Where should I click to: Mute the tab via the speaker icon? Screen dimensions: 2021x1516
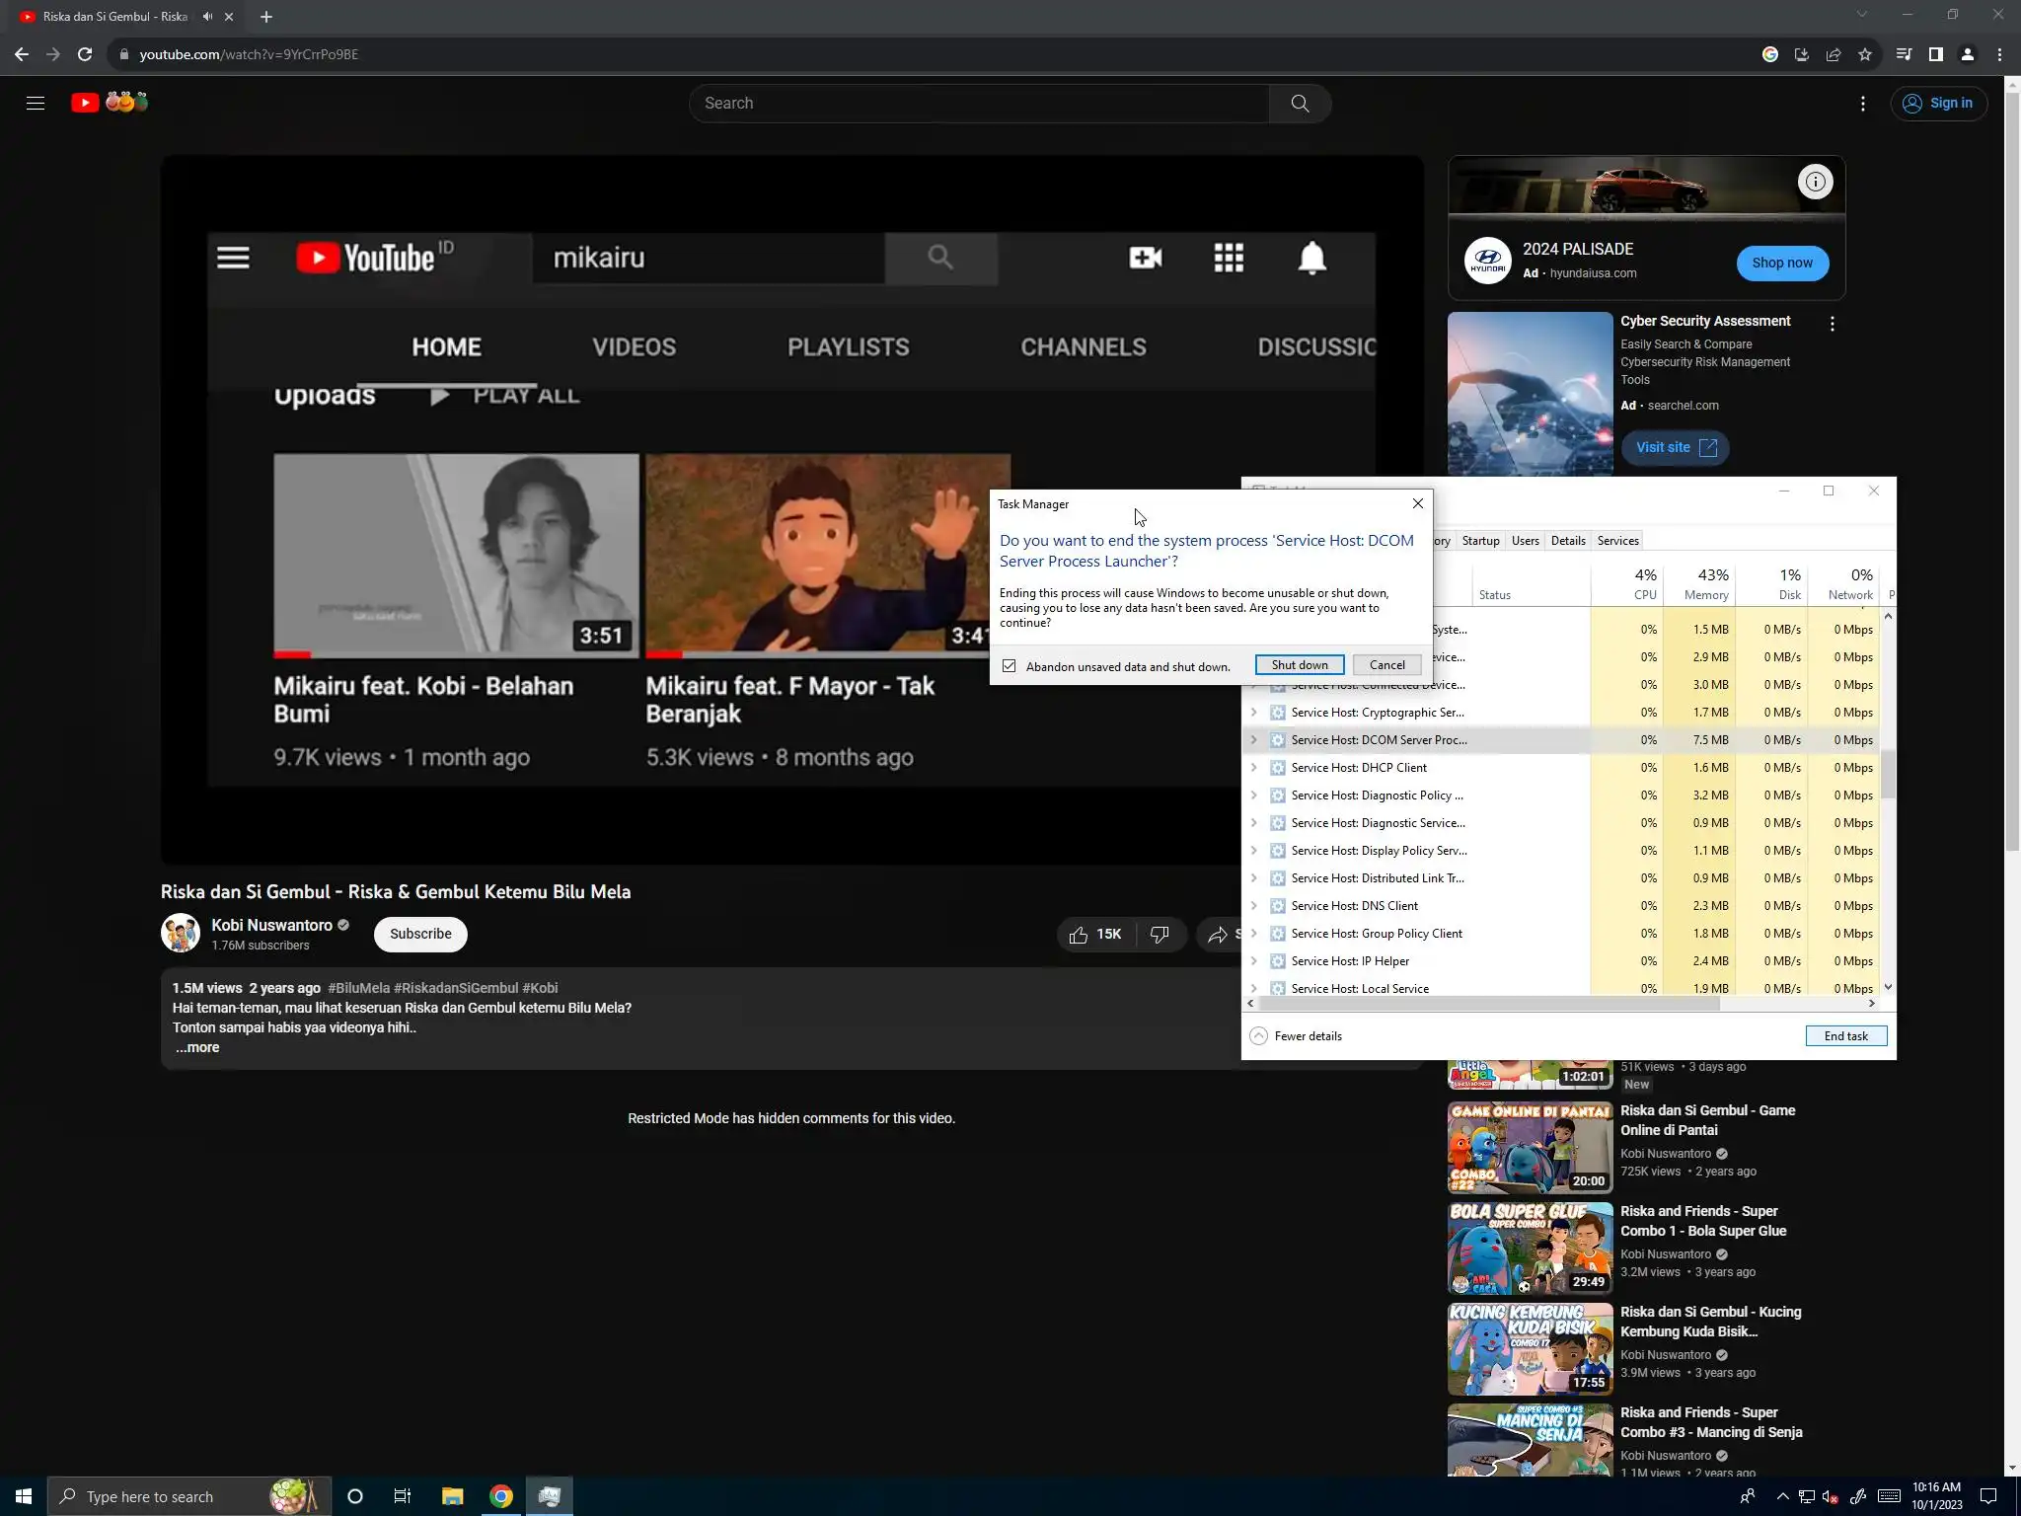207,17
